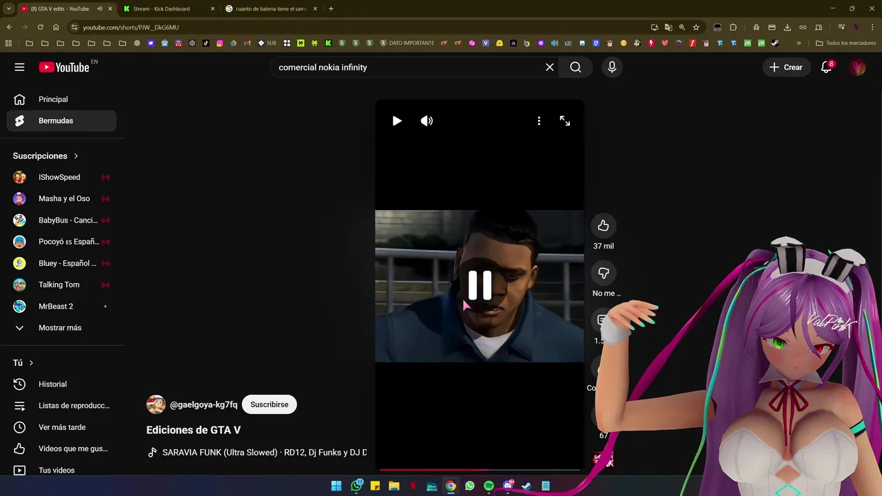The height and width of the screenshot is (496, 882).
Task: Open the Pocoyó subscription channel
Action: pos(61,242)
